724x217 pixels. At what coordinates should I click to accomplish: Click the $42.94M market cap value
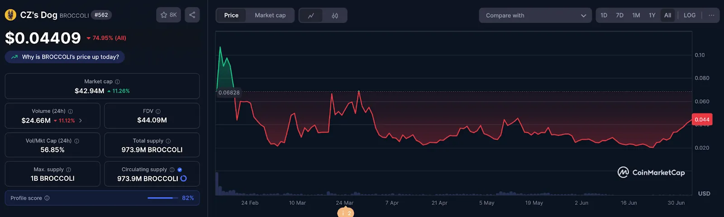(x=89, y=91)
